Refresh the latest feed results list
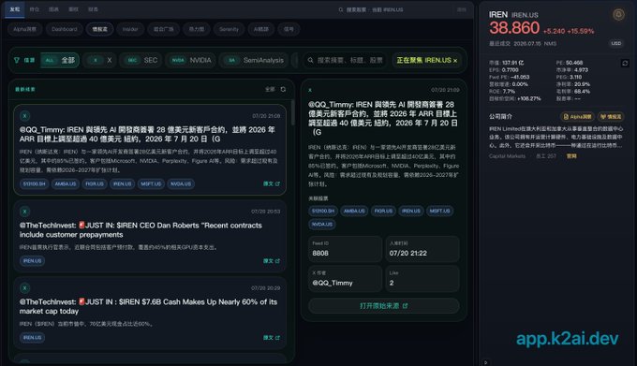This screenshot has height=366, width=637. 283,89
